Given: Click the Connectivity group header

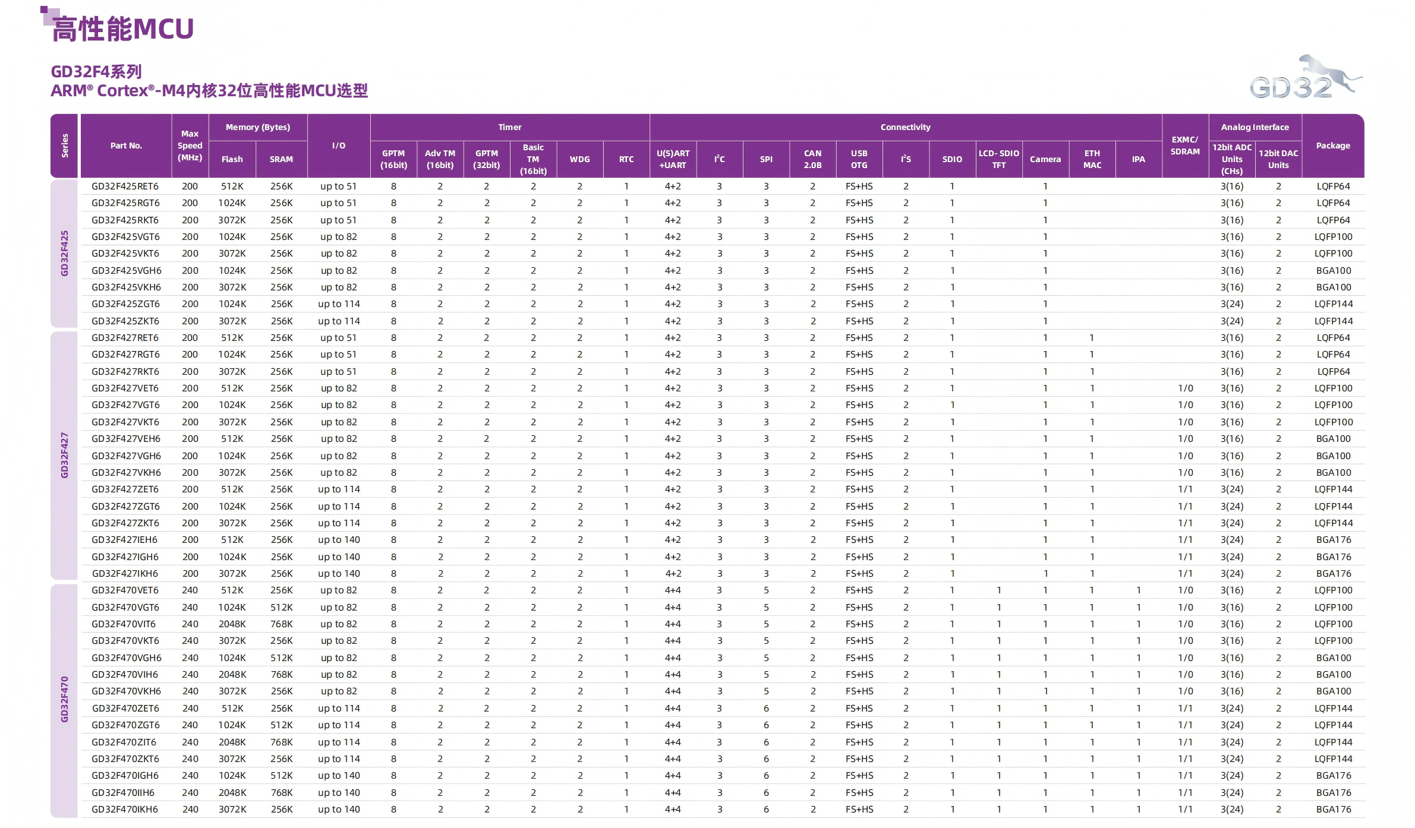Looking at the screenshot, I should (905, 127).
